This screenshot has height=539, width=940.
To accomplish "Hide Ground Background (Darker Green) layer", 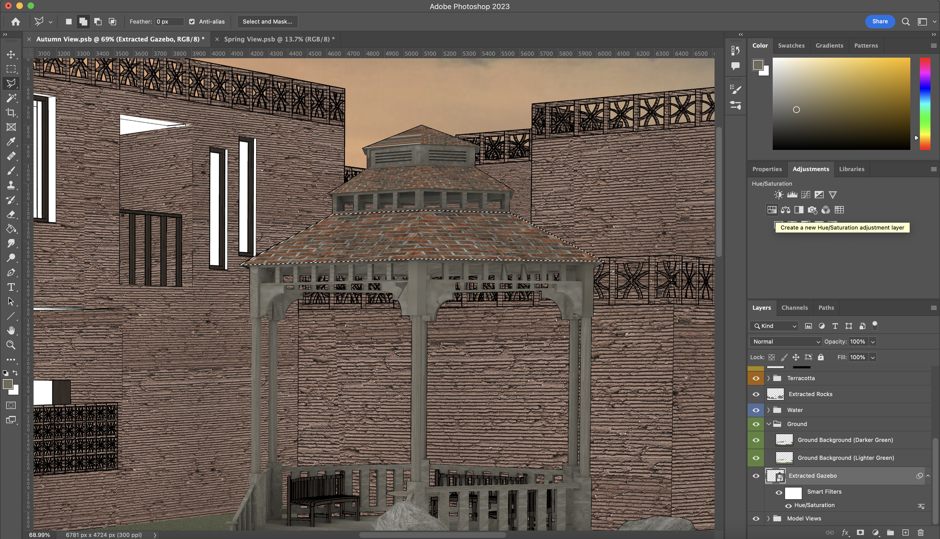I will tap(756, 440).
